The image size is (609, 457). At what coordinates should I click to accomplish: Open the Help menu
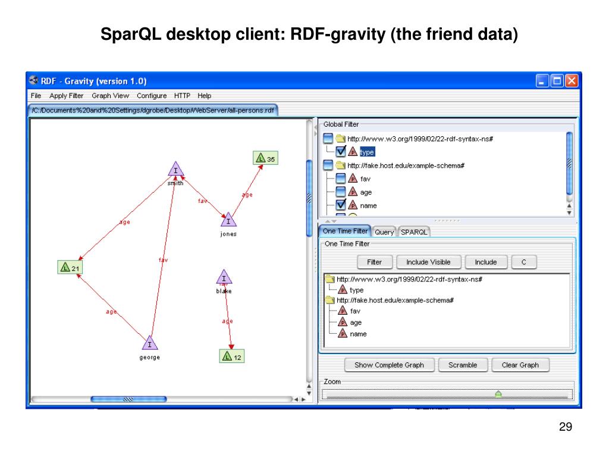(205, 96)
